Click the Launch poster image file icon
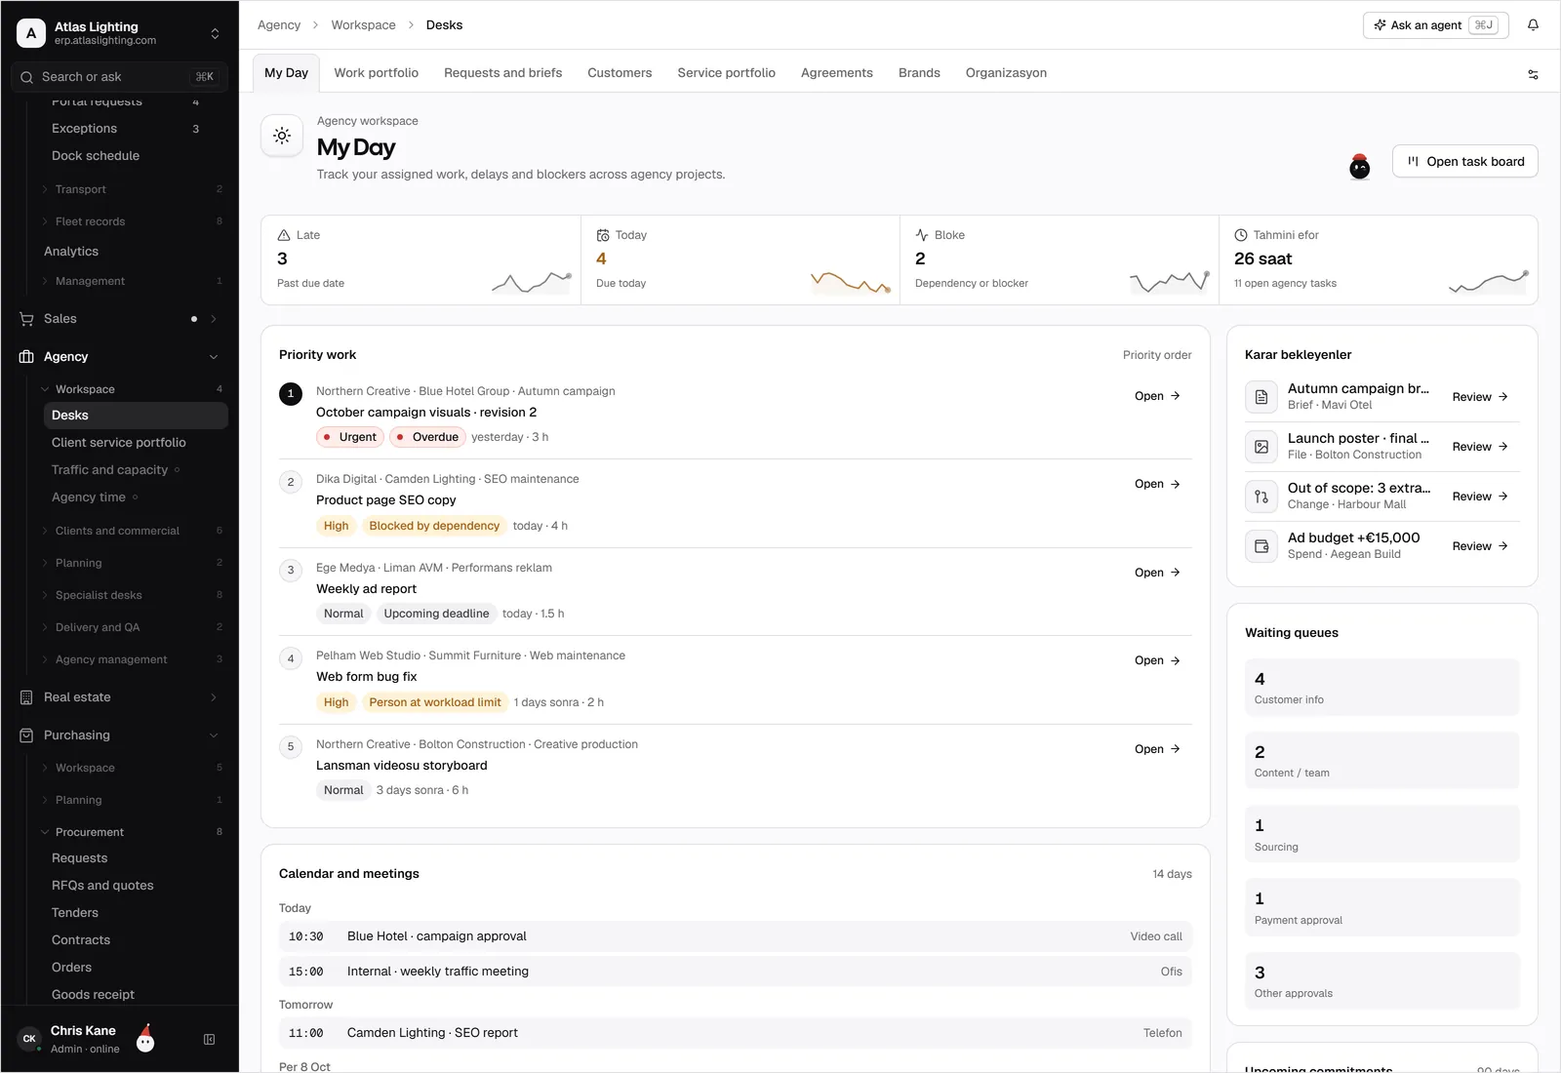The width and height of the screenshot is (1561, 1073). pyautogui.click(x=1261, y=447)
